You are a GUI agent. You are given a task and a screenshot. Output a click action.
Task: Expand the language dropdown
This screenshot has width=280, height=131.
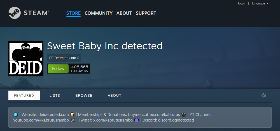click(x=260, y=3)
